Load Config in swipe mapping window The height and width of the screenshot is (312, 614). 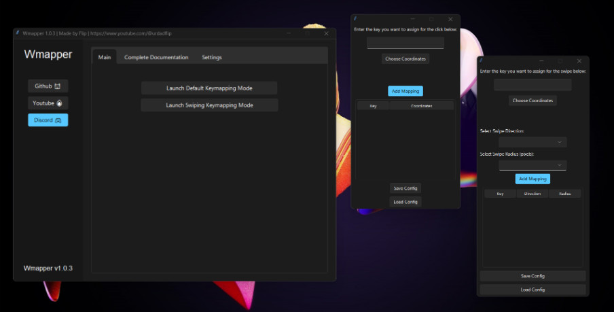tap(532, 290)
